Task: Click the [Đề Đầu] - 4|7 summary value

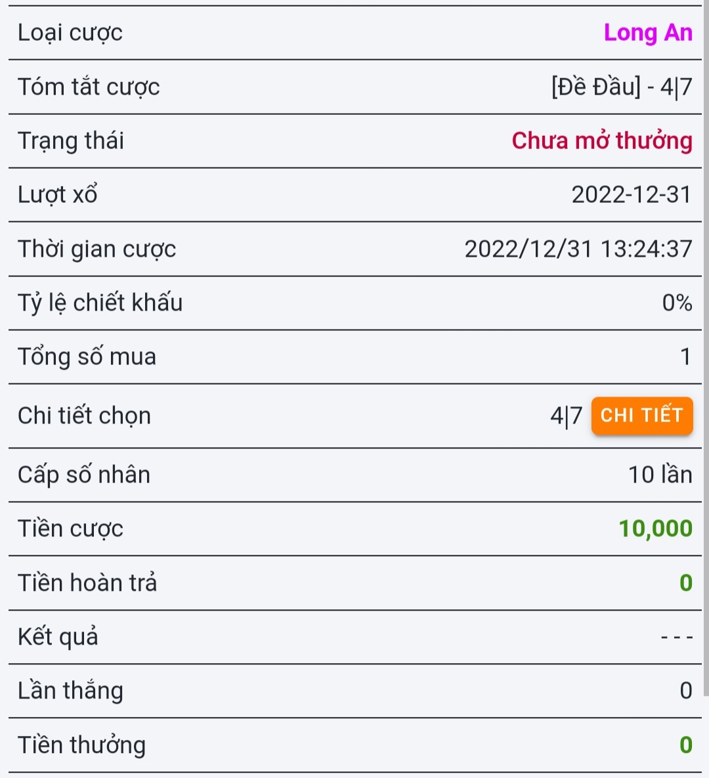Action: [622, 87]
